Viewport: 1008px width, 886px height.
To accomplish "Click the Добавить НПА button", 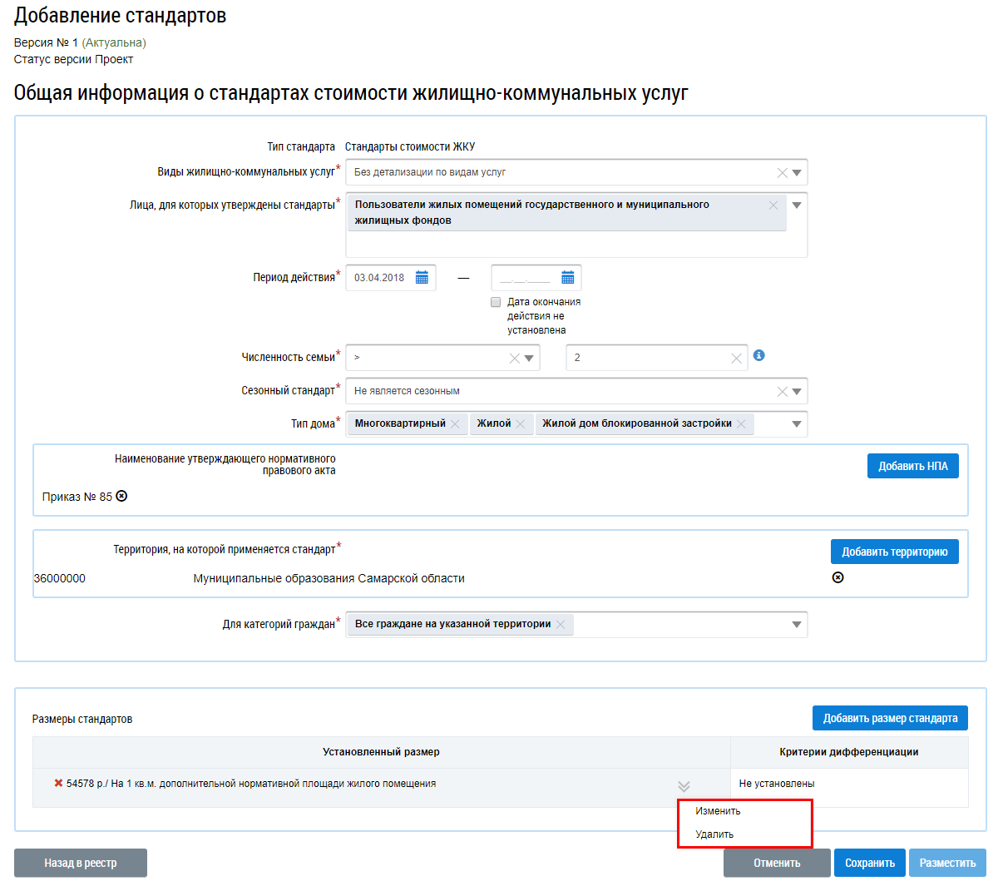I will (x=912, y=466).
